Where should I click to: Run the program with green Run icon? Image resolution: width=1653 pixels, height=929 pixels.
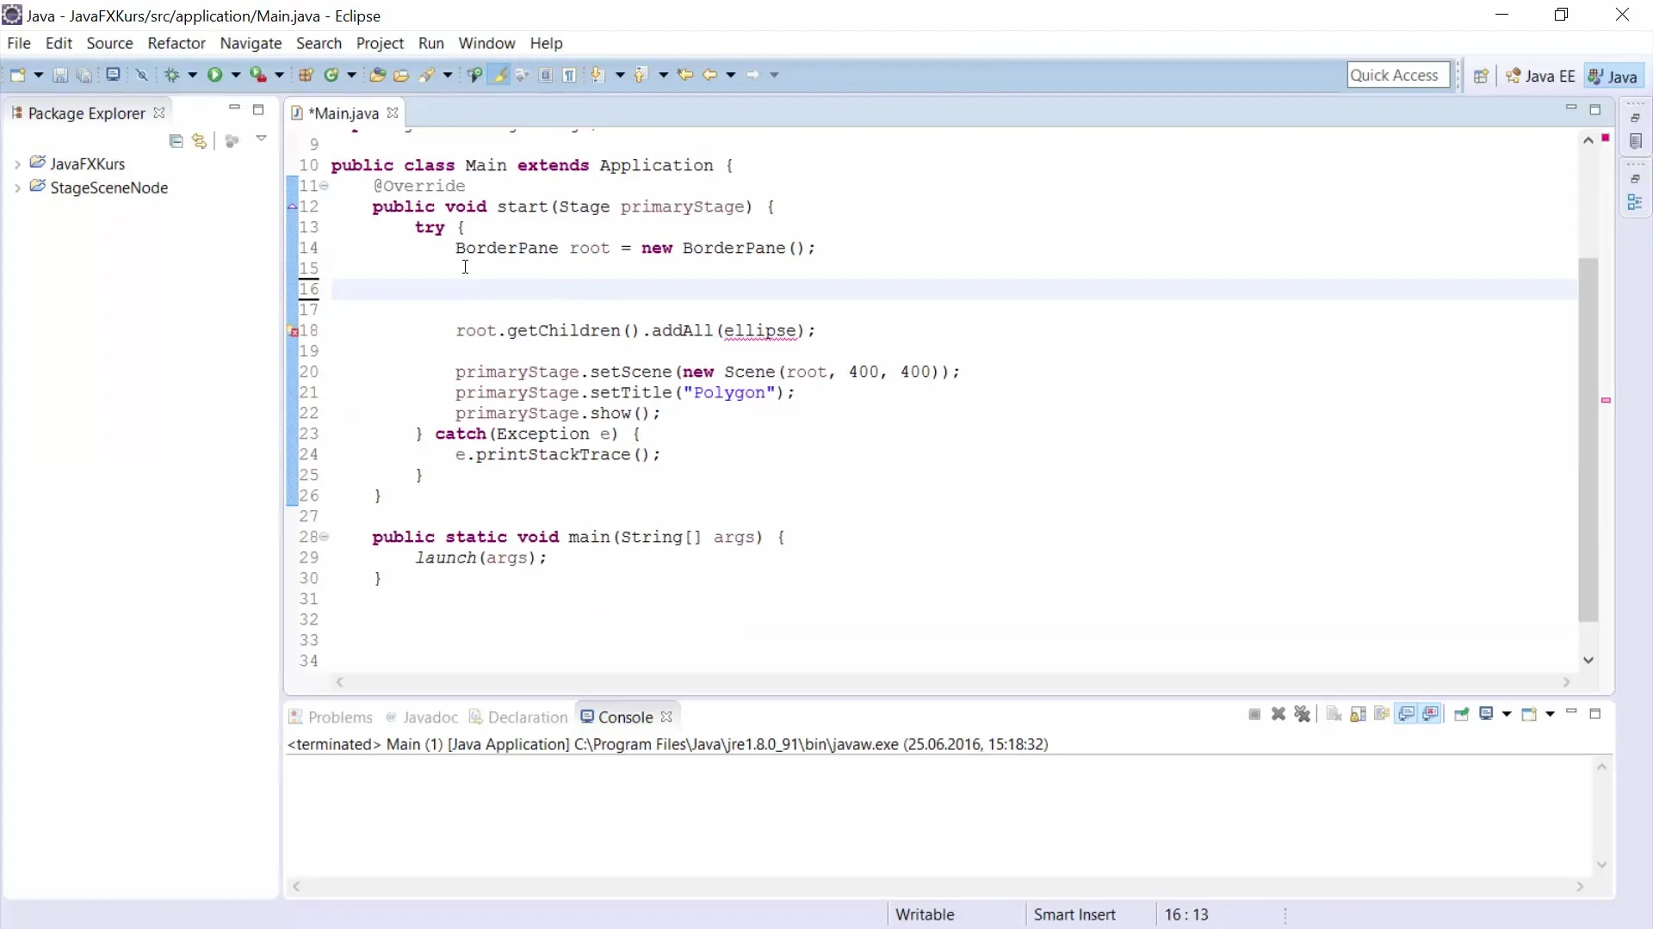(214, 75)
